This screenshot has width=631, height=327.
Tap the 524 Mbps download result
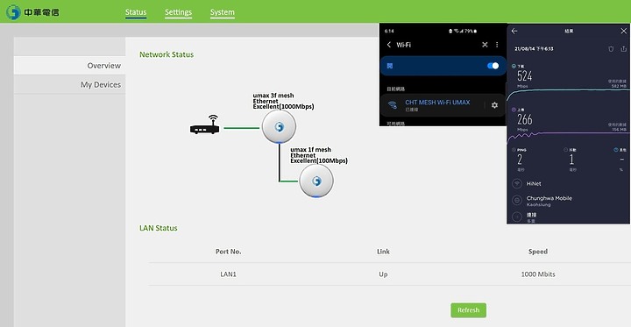pyautogui.click(x=525, y=75)
